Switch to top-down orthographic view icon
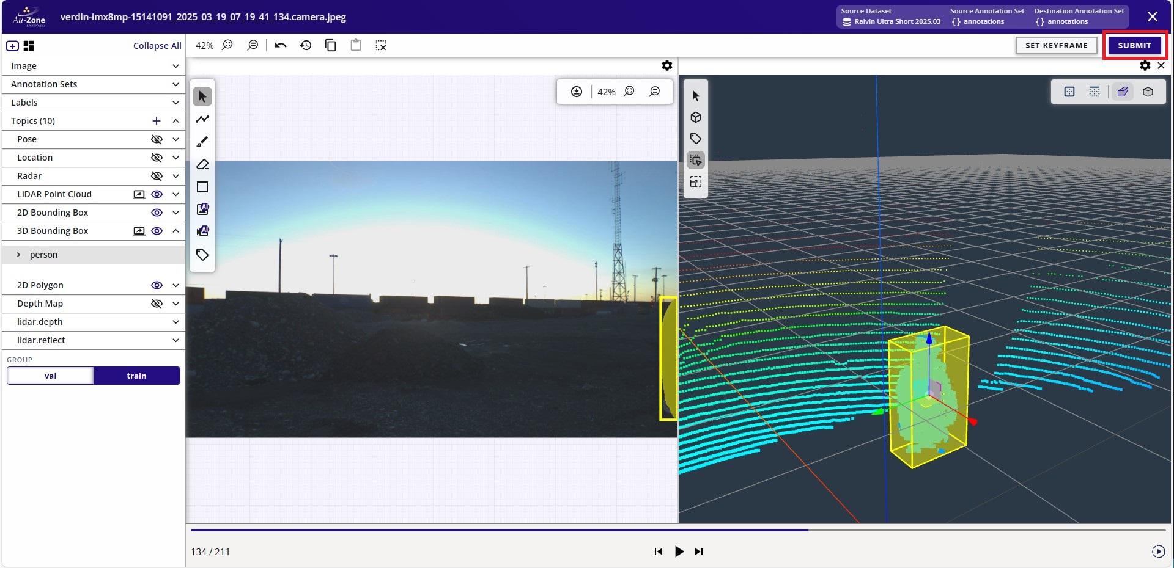The height and width of the screenshot is (568, 1174). pyautogui.click(x=1069, y=92)
